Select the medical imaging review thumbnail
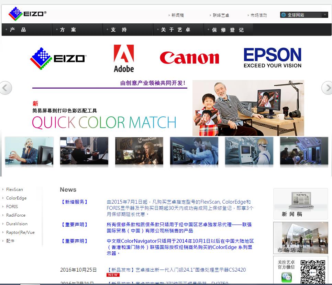Screen dimensions: 332x285 click(x=194, y=151)
